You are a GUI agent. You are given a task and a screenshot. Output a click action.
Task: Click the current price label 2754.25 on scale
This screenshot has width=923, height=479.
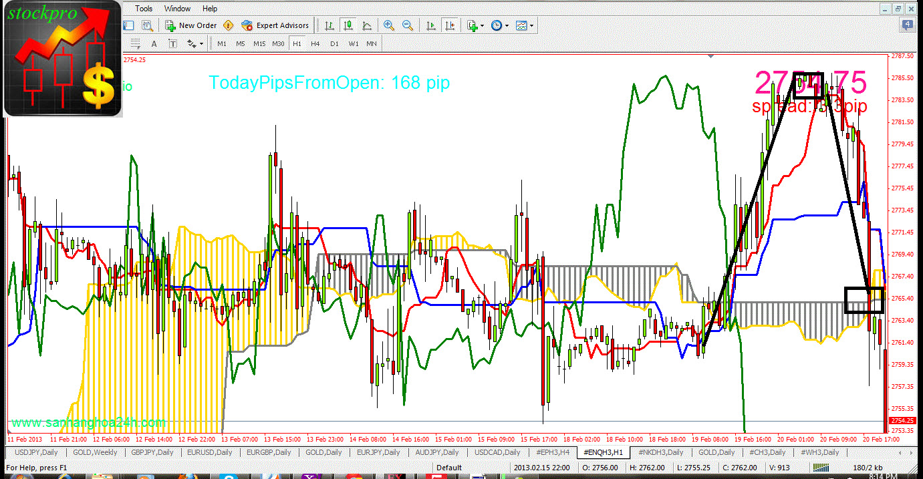(902, 421)
